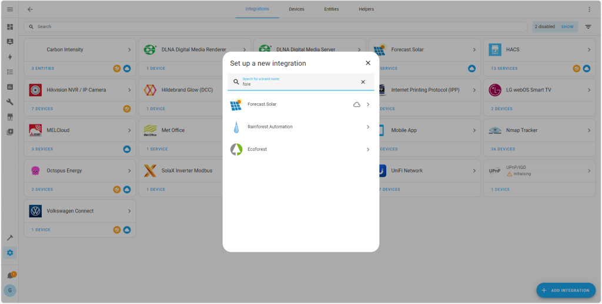This screenshot has height=304, width=602.
Task: Open the Energy lightning bolt sidebar icon
Action: [10, 57]
